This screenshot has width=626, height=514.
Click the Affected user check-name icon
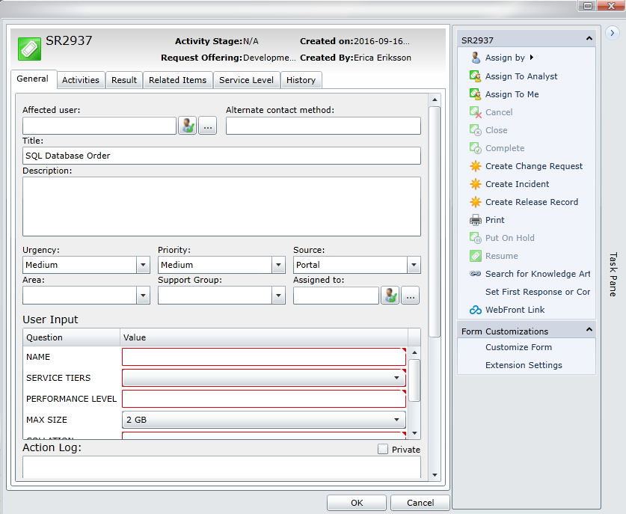pyautogui.click(x=187, y=126)
